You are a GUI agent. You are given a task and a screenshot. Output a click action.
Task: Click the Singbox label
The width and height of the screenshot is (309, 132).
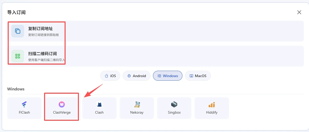pyautogui.click(x=174, y=112)
